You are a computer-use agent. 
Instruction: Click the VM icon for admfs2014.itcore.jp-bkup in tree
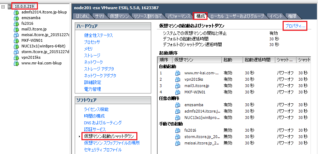coord(16,12)
